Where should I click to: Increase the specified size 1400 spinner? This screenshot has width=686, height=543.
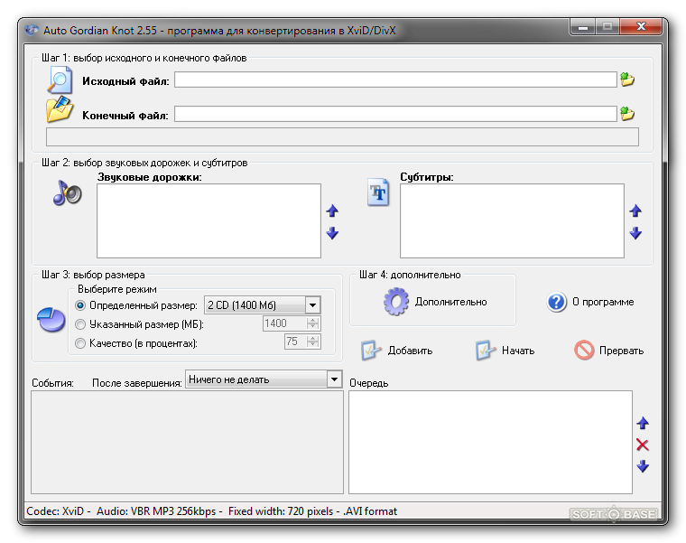pyautogui.click(x=312, y=320)
